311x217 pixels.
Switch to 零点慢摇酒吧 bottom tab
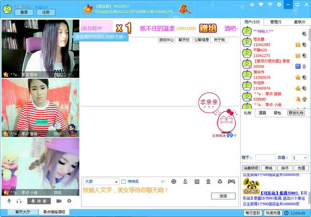[54, 212]
